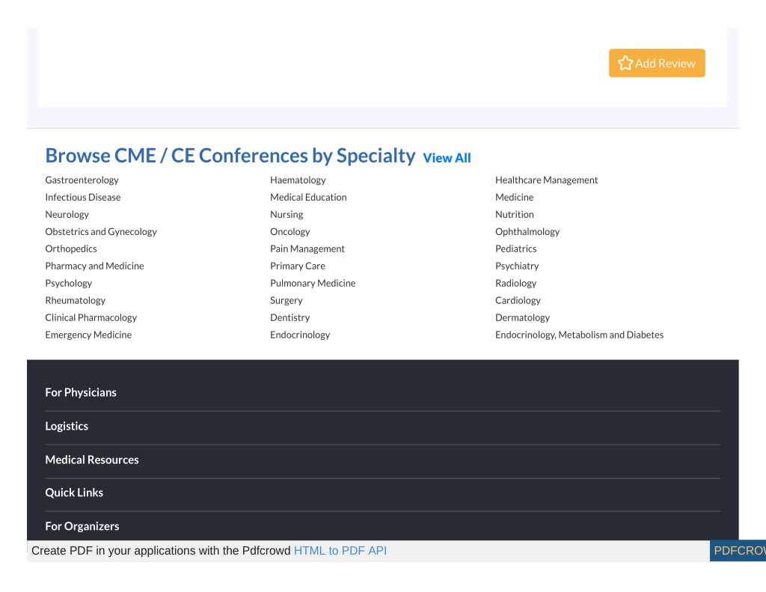766x592 pixels.
Task: Select Emergency Medicine specialty
Action: tap(88, 335)
